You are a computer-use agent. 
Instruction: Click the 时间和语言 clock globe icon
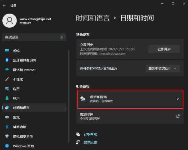7,108
